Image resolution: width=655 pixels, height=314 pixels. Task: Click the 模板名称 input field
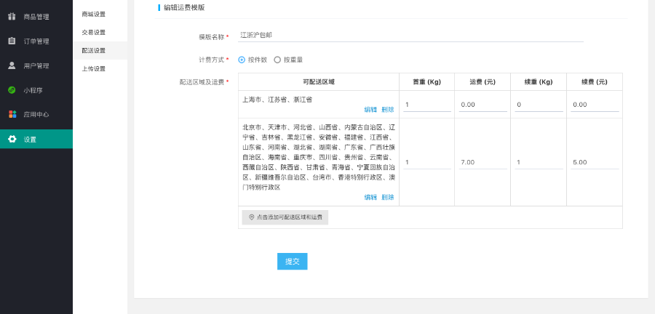click(410, 35)
